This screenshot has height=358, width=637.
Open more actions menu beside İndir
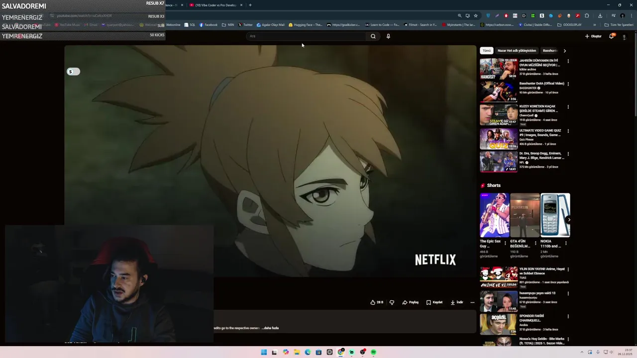click(472, 302)
